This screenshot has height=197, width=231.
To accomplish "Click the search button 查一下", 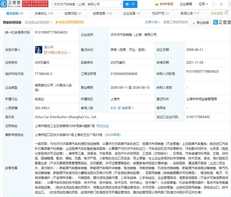I will point(130,4).
